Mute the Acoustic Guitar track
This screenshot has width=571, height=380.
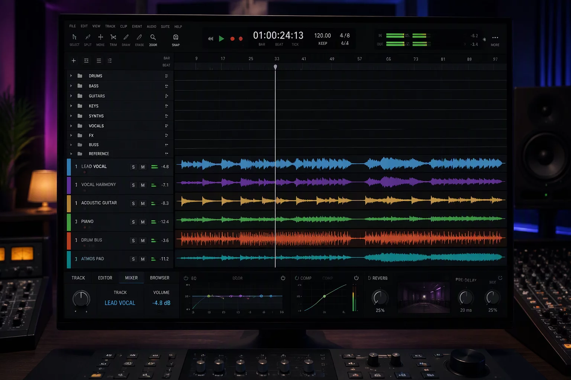143,203
